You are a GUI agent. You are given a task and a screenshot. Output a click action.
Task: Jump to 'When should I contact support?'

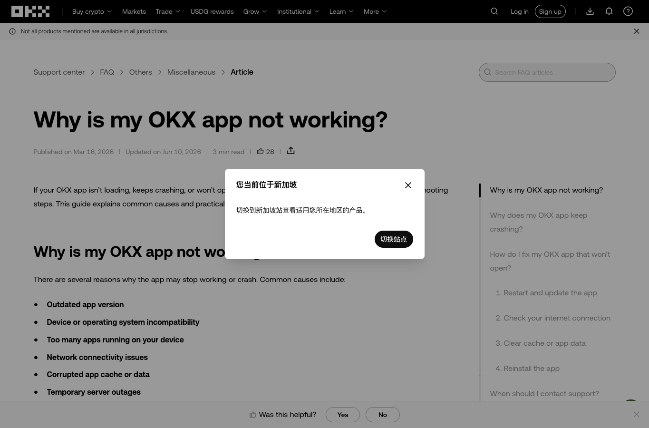pyautogui.click(x=544, y=394)
